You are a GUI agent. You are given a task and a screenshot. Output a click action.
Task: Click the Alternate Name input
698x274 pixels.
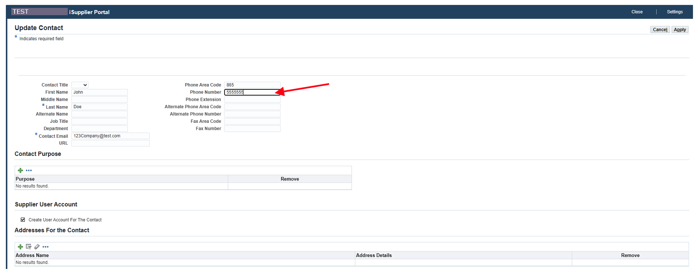pyautogui.click(x=99, y=114)
